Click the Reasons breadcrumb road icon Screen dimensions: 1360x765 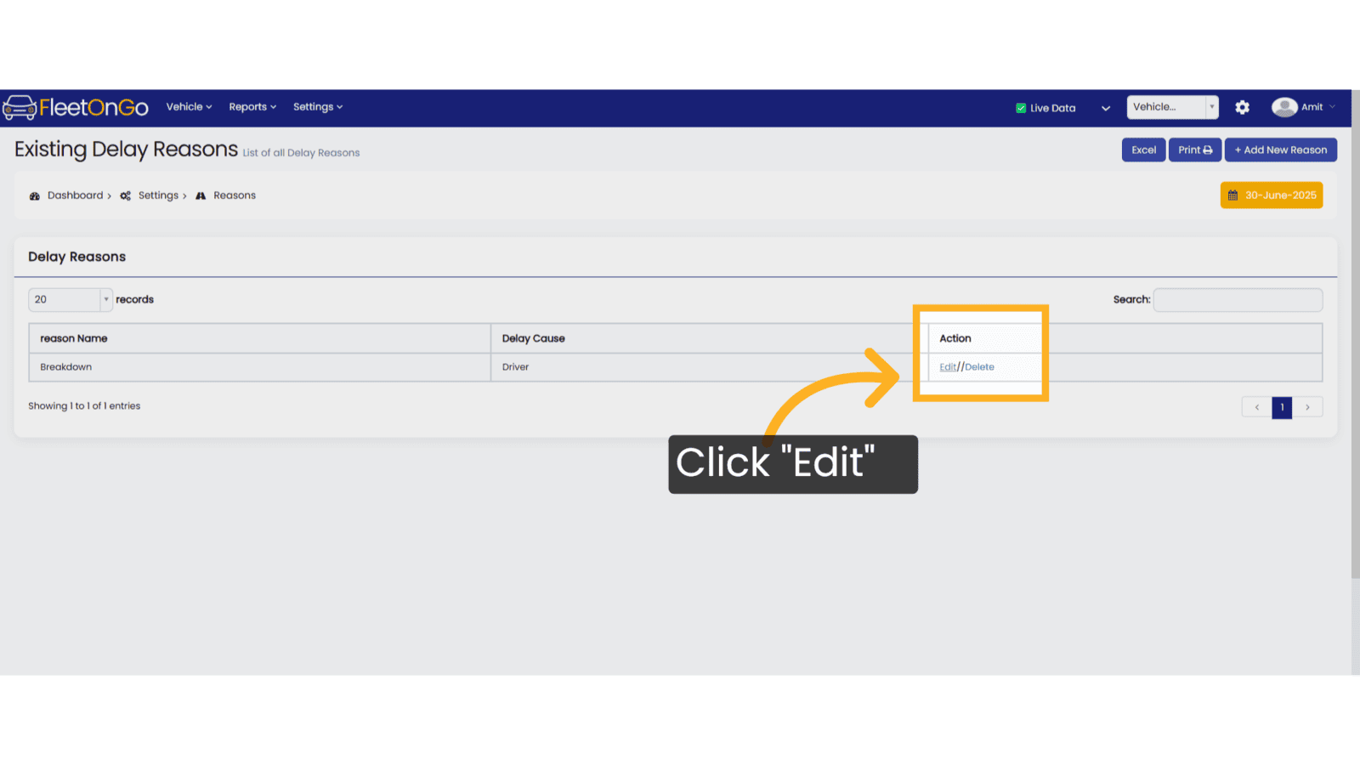(201, 196)
